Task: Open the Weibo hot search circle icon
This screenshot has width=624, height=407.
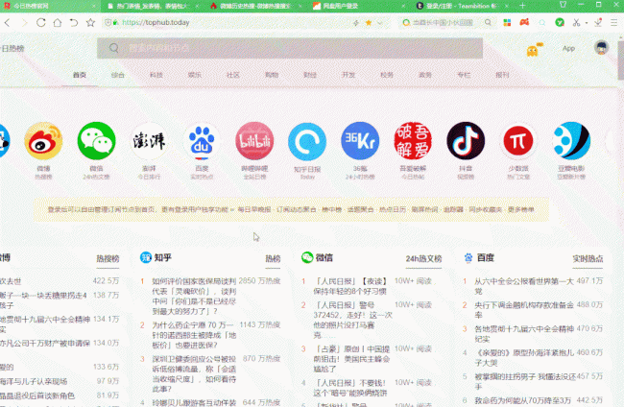Action: tap(43, 141)
